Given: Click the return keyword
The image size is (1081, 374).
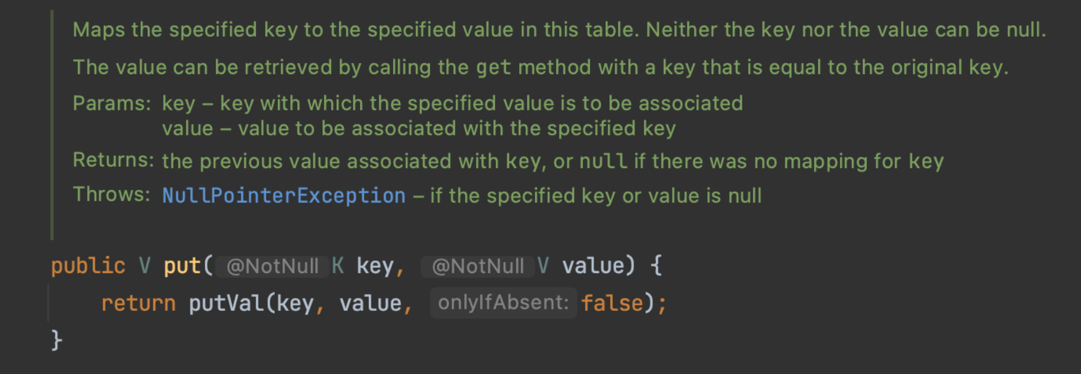Looking at the screenshot, I should (138, 303).
